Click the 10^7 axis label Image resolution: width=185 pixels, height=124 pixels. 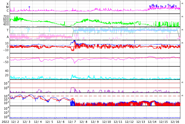click(x=6, y=83)
